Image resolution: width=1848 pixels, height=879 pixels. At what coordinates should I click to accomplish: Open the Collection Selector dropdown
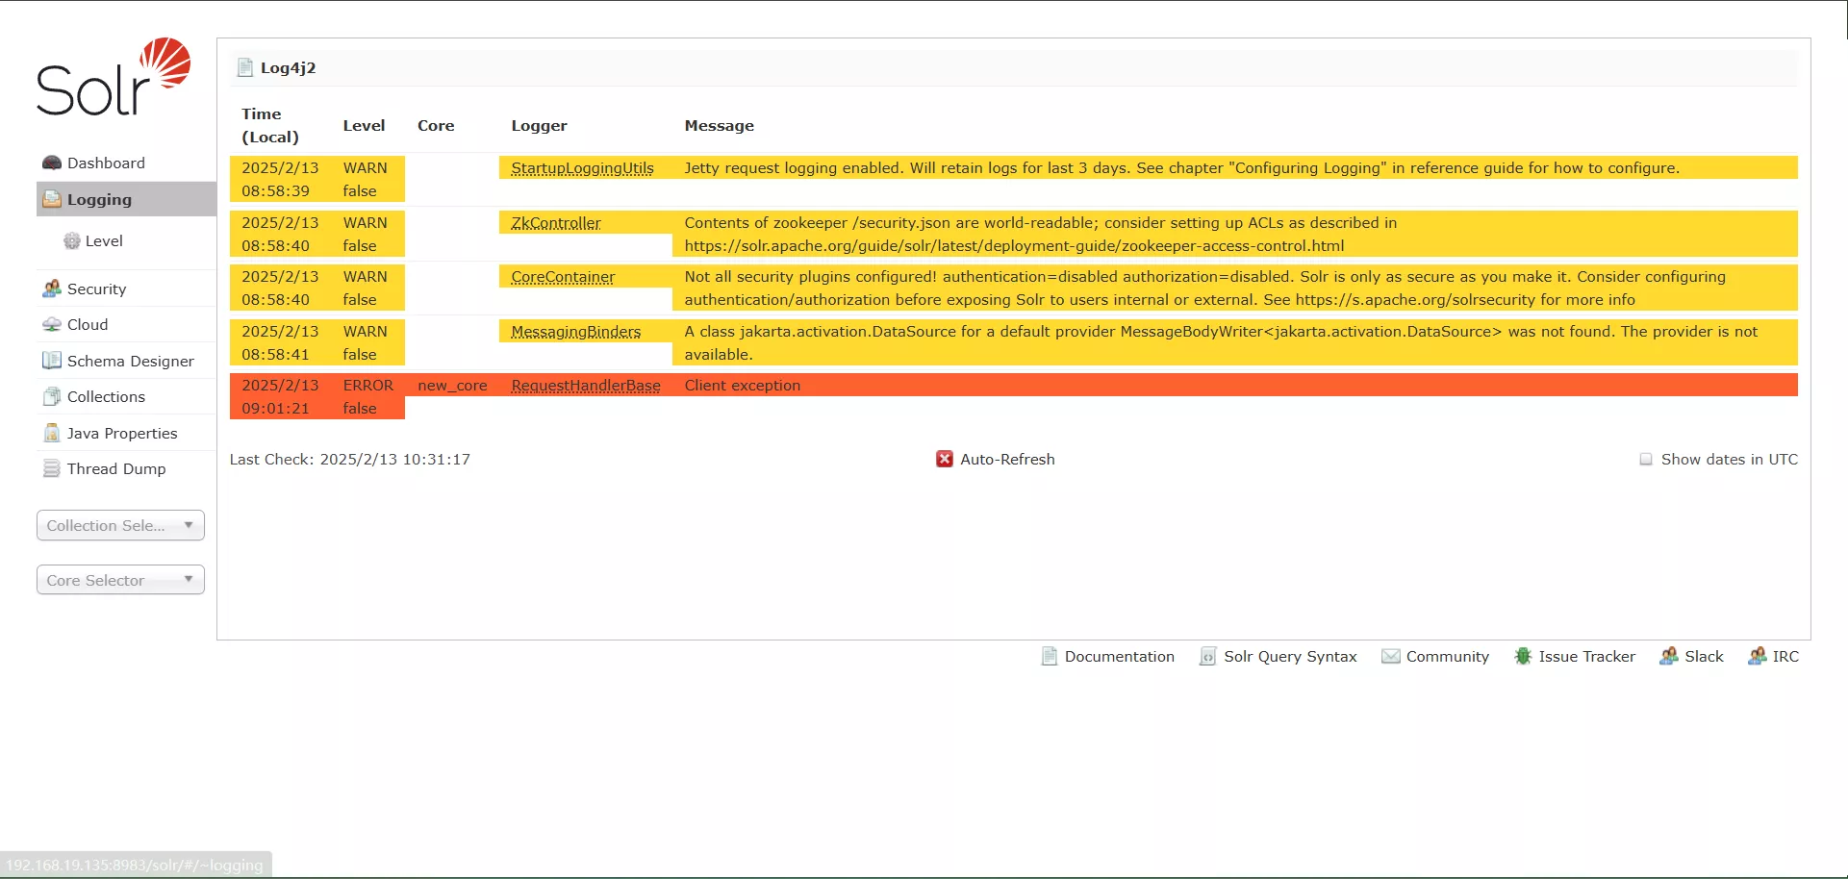coord(120,526)
